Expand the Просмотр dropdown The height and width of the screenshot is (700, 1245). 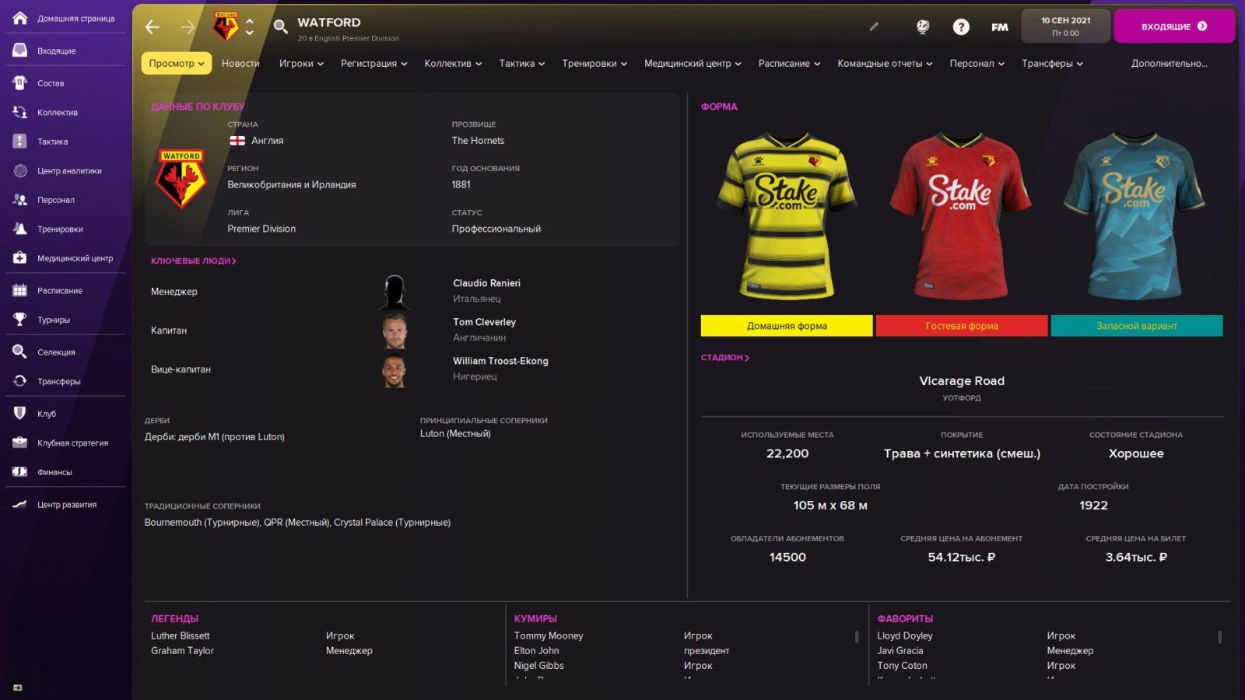tap(176, 64)
